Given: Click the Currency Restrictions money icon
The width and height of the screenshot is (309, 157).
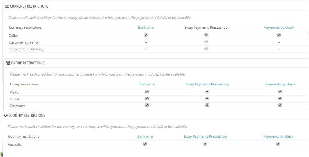Looking at the screenshot, I should tap(7, 6).
